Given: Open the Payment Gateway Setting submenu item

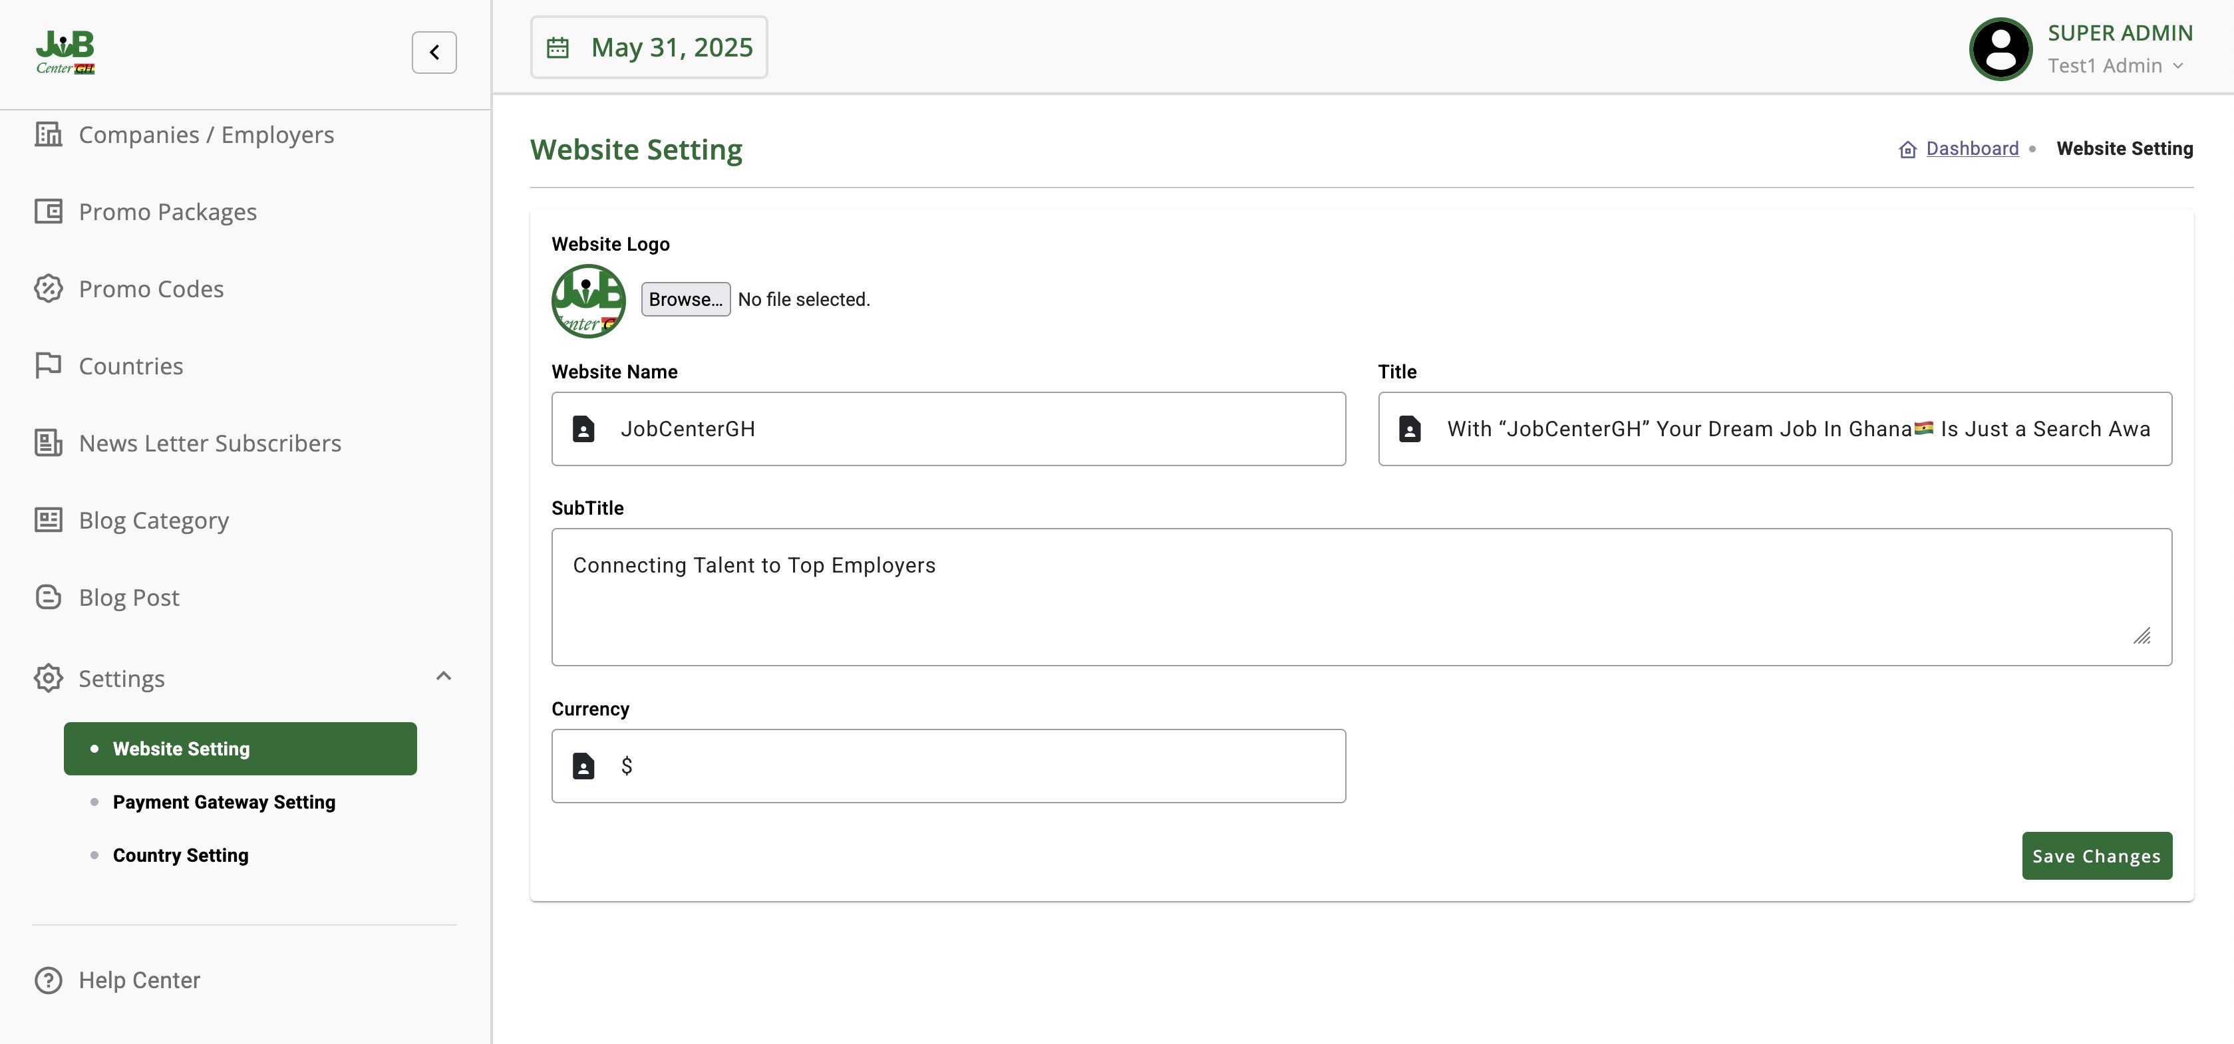Looking at the screenshot, I should pos(224,802).
